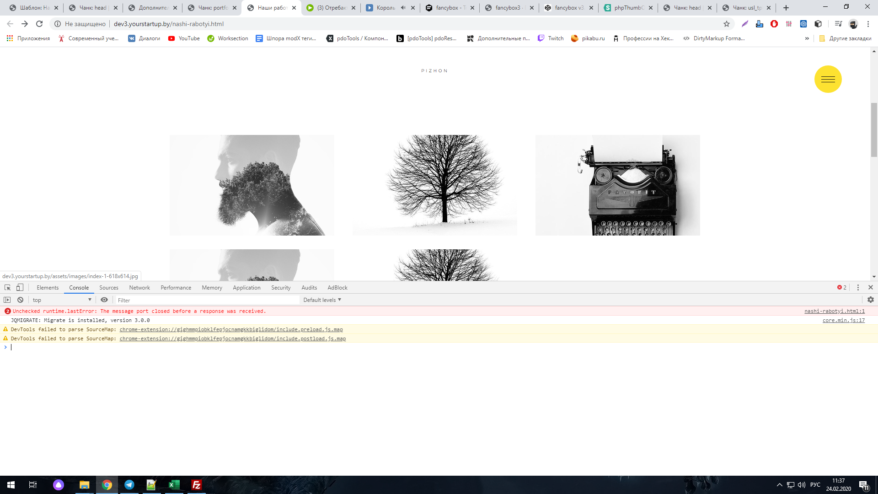Click the console Filter input field
The image size is (878, 494).
[x=207, y=300]
